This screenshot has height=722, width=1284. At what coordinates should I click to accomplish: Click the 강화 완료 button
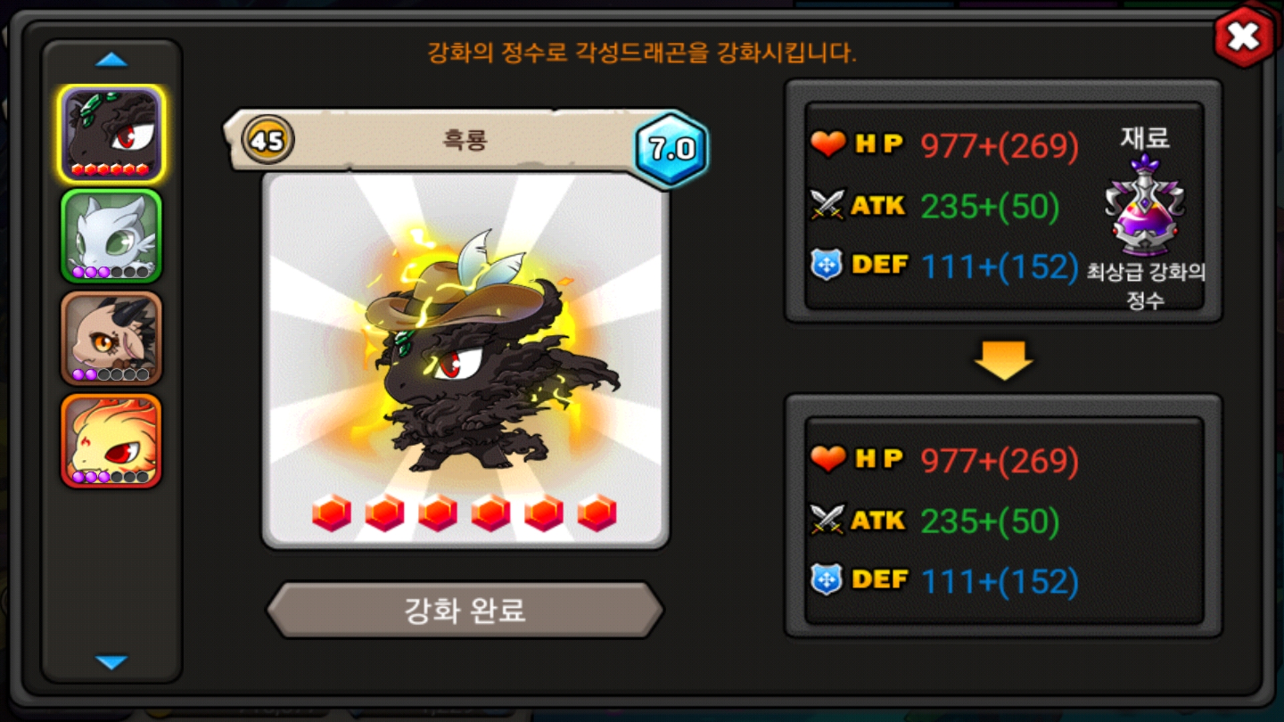tap(465, 610)
